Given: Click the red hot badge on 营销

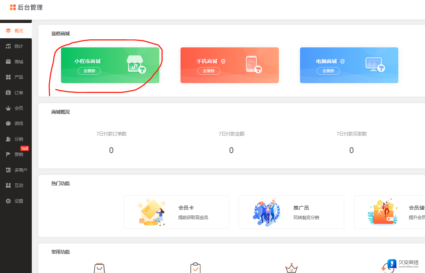Looking at the screenshot, I should pyautogui.click(x=24, y=148).
